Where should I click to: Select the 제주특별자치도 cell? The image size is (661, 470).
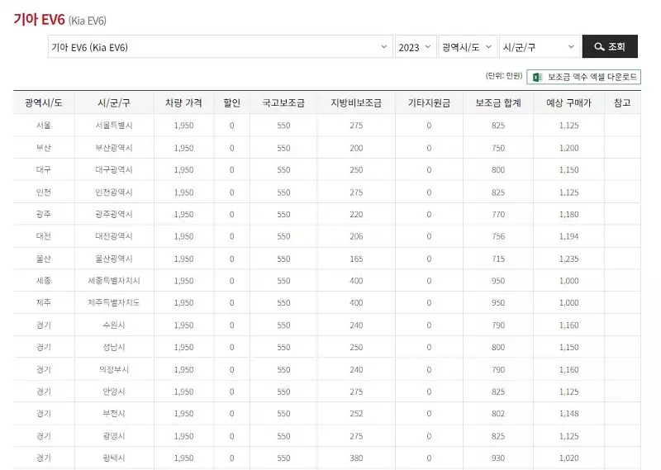114,302
